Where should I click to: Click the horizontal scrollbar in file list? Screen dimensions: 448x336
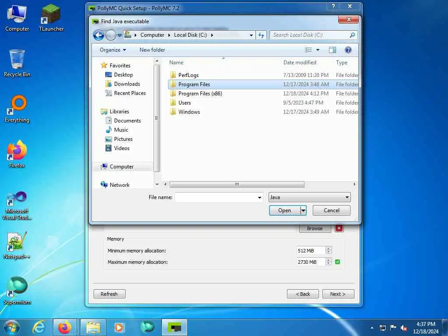click(x=237, y=185)
